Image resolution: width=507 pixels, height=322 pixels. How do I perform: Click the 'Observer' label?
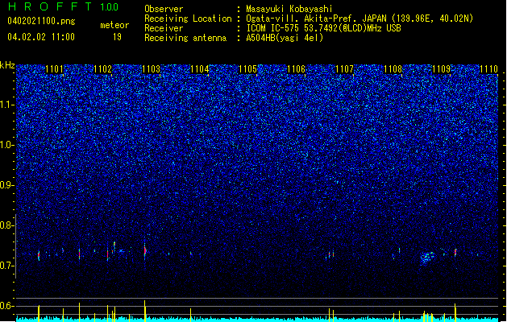coord(164,9)
